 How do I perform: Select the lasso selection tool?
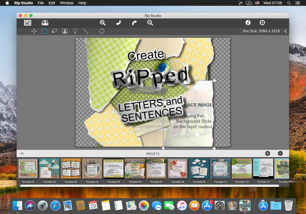point(54,31)
